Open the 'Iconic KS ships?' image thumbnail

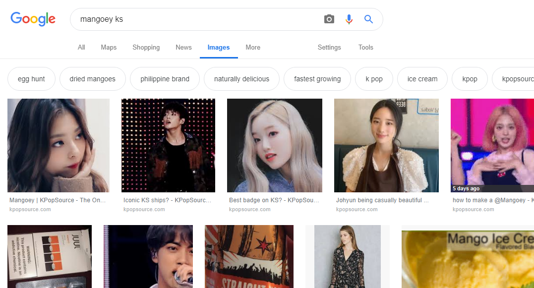(168, 145)
